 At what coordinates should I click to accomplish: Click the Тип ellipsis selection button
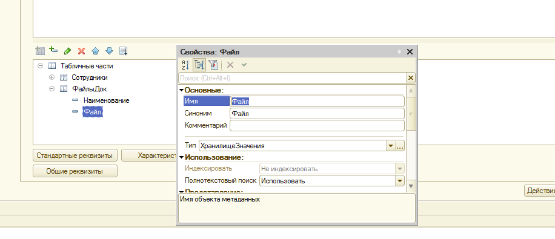400,146
